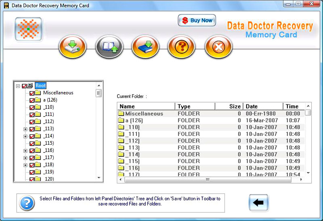
Task: Select the a (126) row in file list
Action: (211, 120)
